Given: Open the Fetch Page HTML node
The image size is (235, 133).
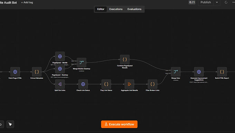Looking at the screenshot, I should coord(15,72).
